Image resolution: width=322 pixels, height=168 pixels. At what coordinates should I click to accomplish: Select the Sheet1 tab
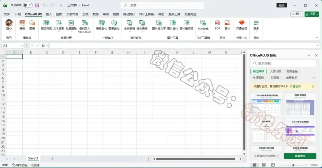(33, 158)
